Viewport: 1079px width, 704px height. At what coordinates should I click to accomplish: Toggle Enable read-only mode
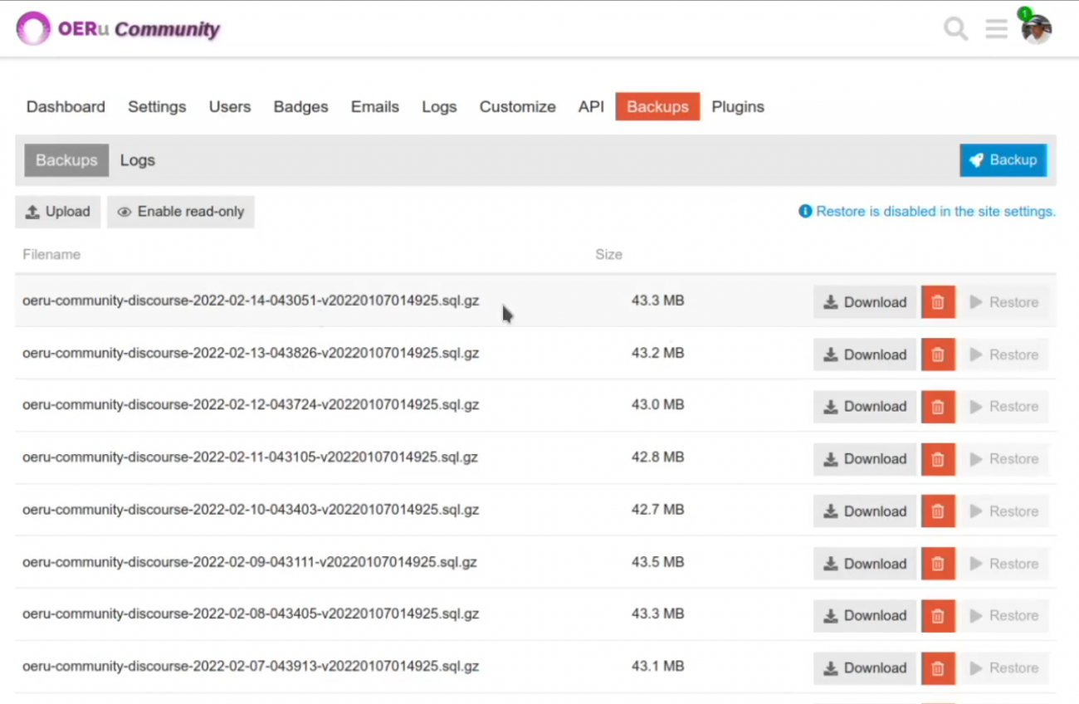point(180,212)
